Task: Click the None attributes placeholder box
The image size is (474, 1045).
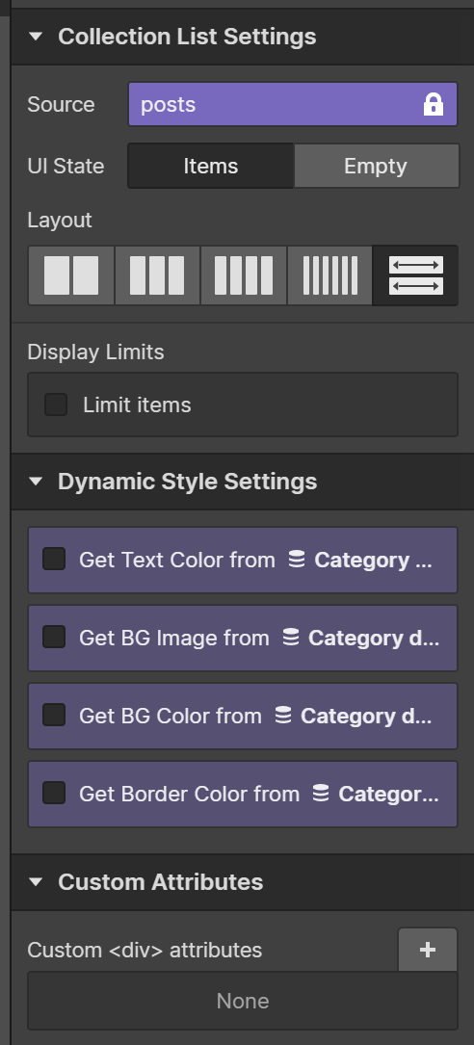Action: (243, 1001)
